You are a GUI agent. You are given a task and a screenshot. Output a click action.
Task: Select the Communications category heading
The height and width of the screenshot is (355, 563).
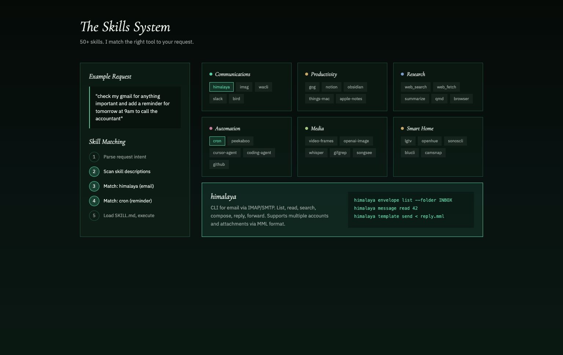pyautogui.click(x=232, y=74)
